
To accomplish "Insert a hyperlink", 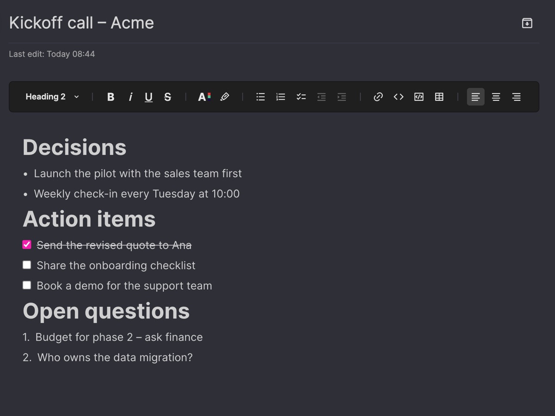I will [x=378, y=97].
